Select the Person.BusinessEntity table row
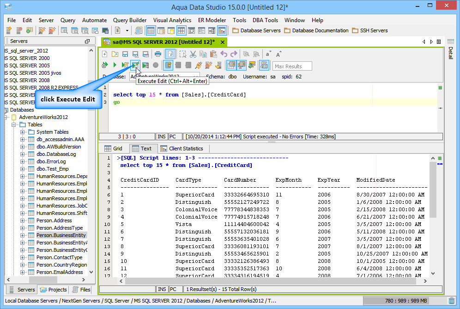The height and width of the screenshot is (309, 460). tap(61, 235)
